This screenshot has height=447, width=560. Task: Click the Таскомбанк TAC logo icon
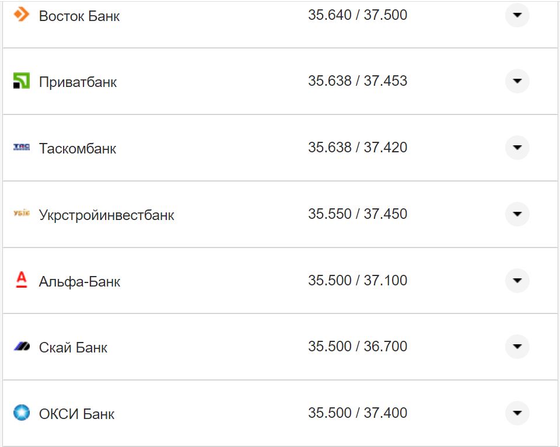(x=22, y=147)
